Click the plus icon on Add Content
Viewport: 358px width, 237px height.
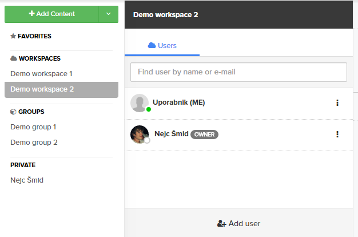click(x=31, y=14)
